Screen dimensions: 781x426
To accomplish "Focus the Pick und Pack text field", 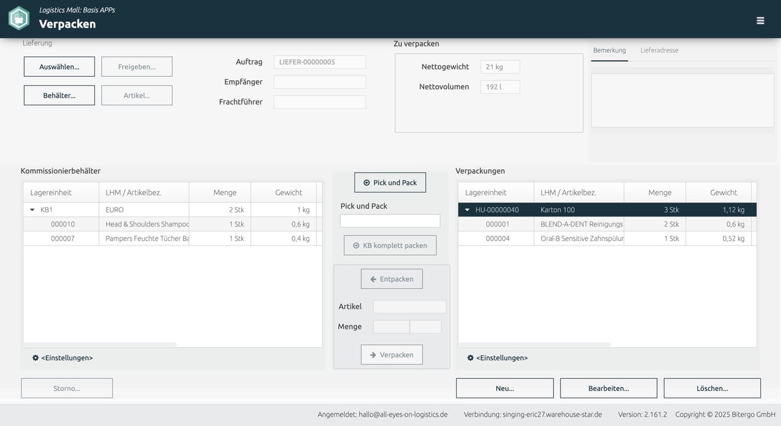I will click(x=390, y=221).
